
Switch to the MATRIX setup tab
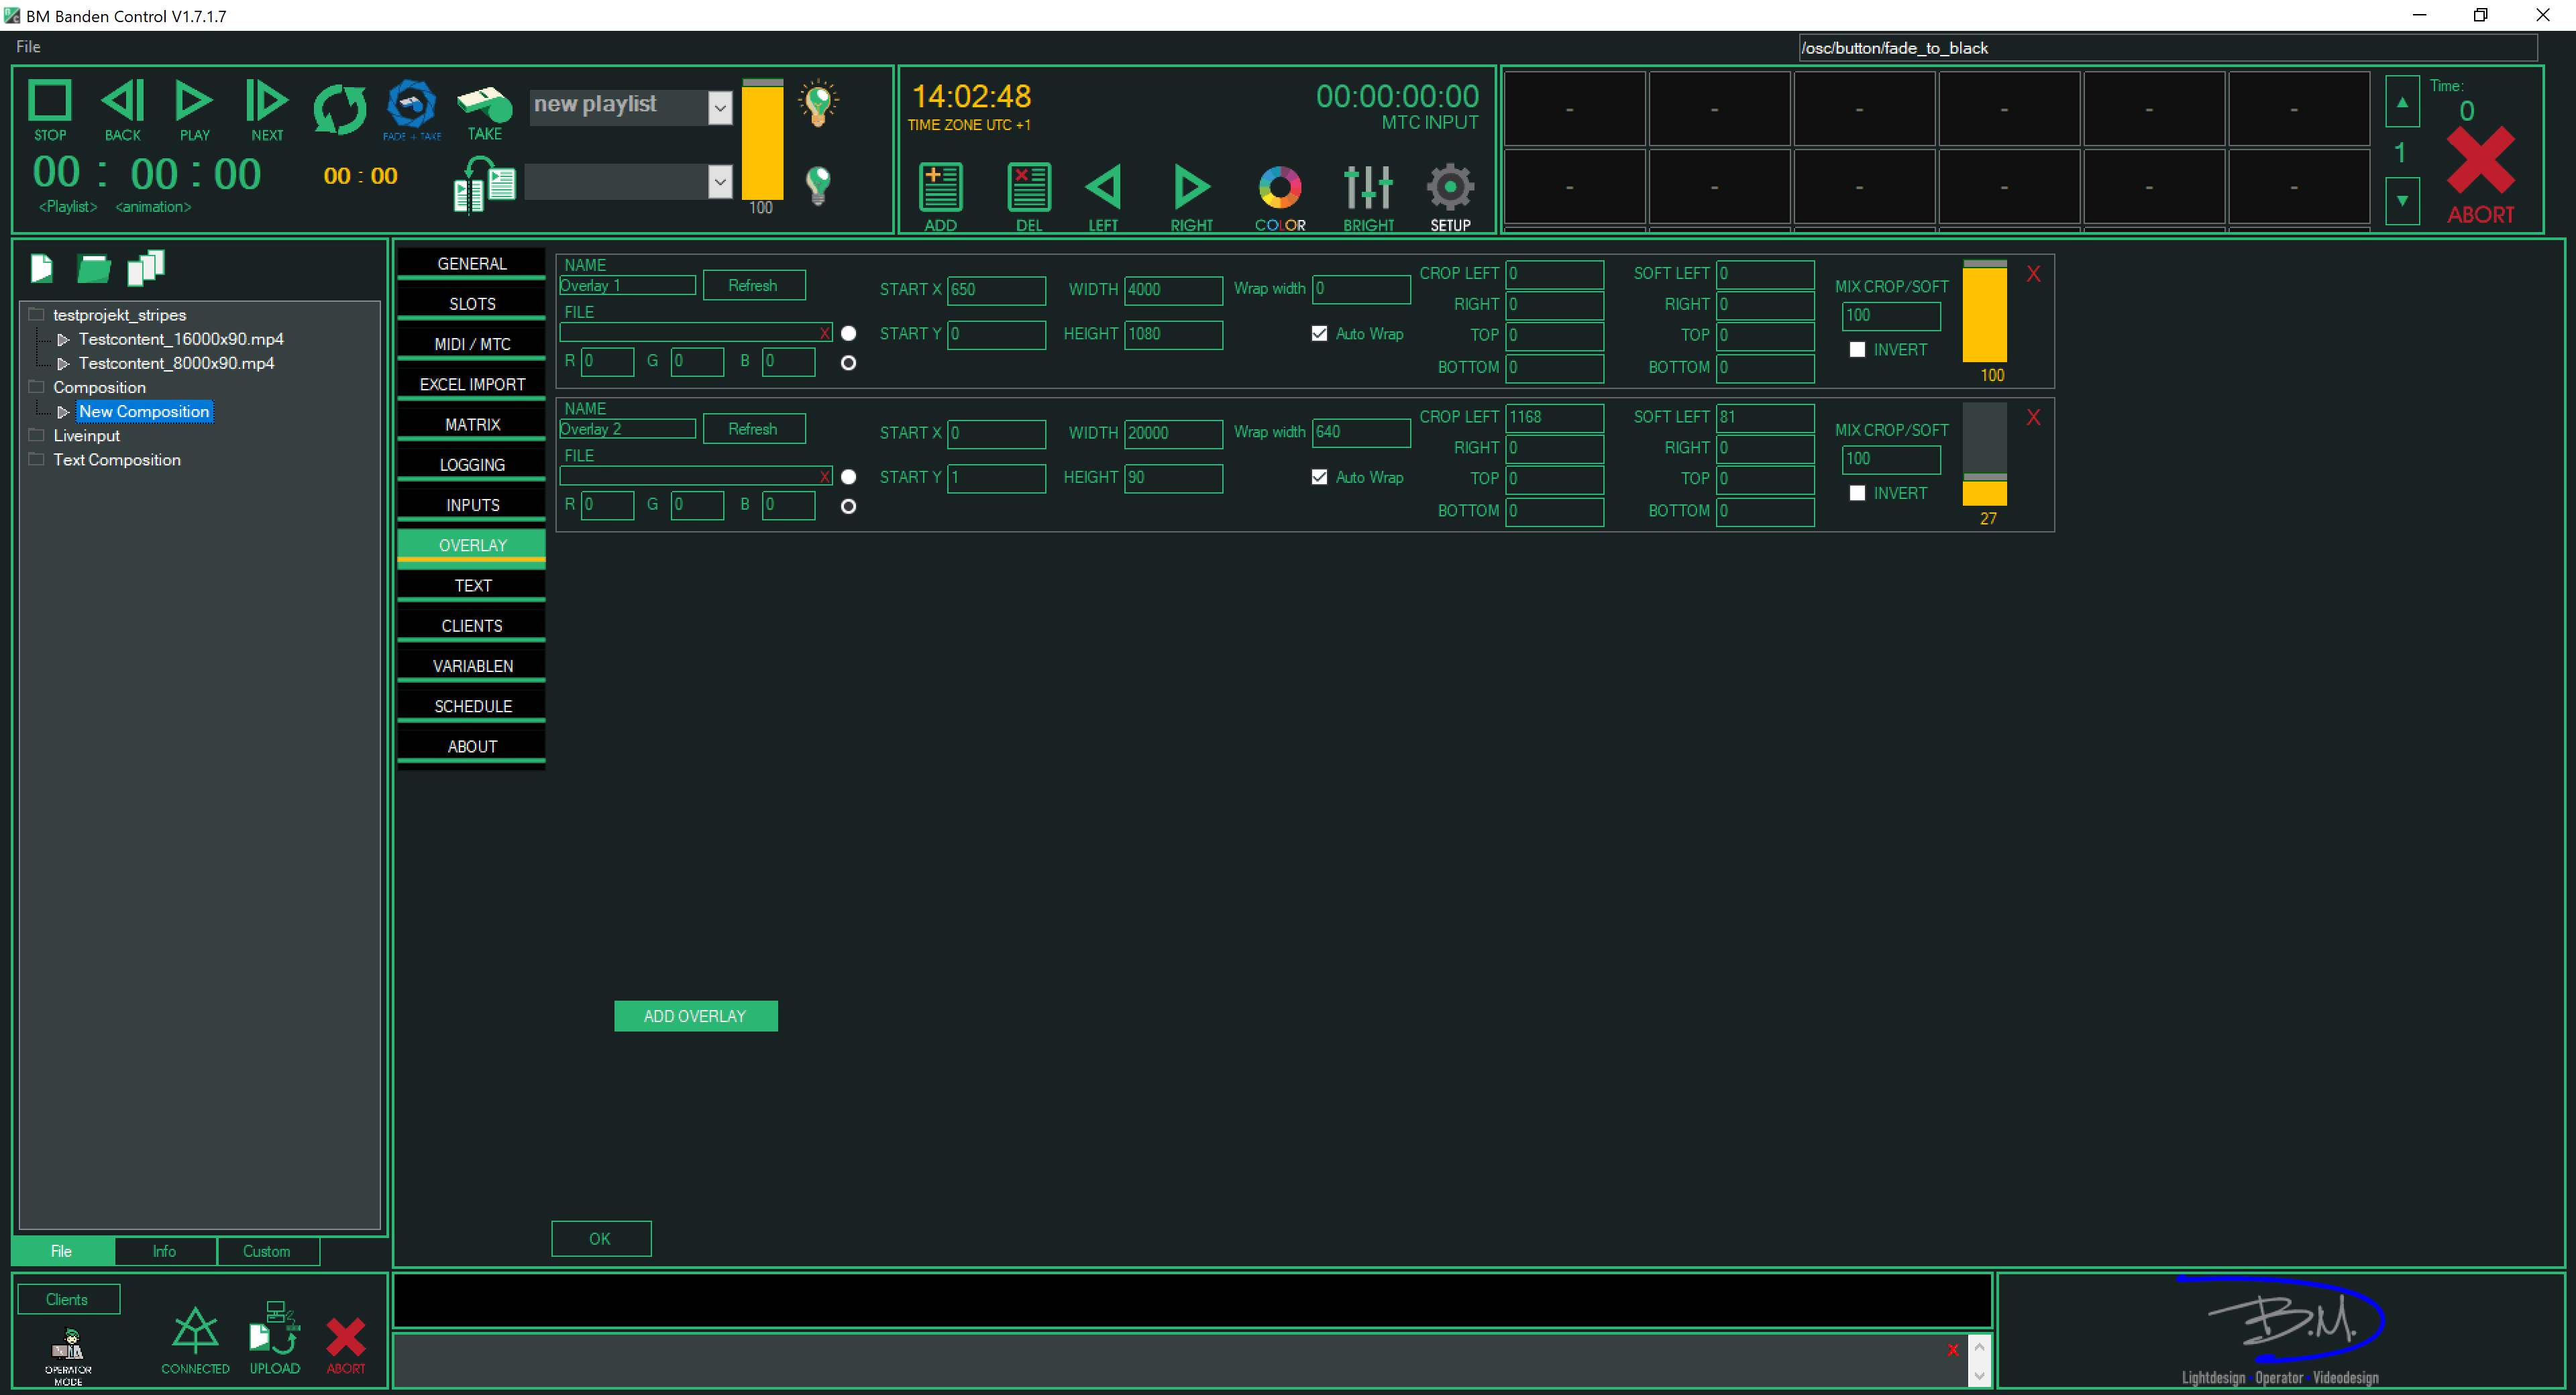472,425
